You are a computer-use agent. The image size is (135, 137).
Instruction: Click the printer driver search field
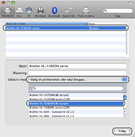[x=78, y=88]
